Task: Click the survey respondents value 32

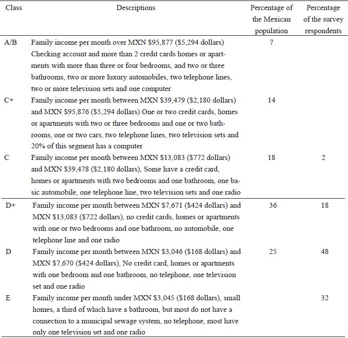Action: coord(325,298)
